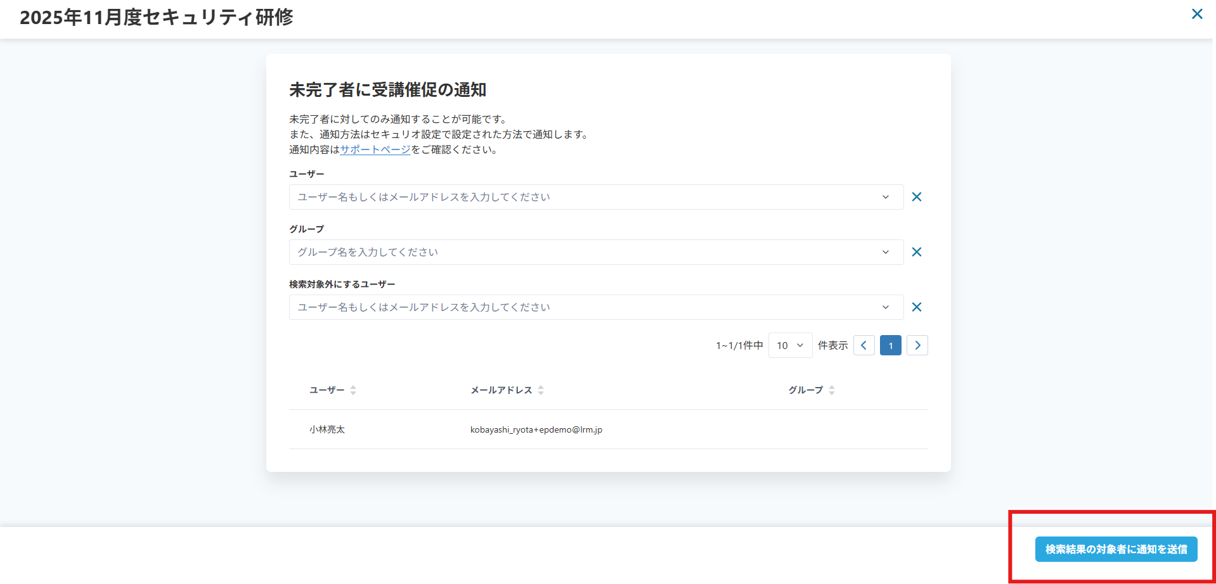Clear the 検索対象外にするユーザー field with X icon

click(916, 307)
